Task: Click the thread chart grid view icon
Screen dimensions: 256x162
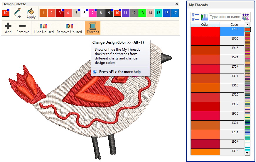Action: (x=204, y=17)
